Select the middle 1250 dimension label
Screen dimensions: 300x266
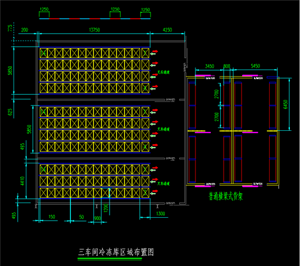pyautogui.click(x=115, y=9)
